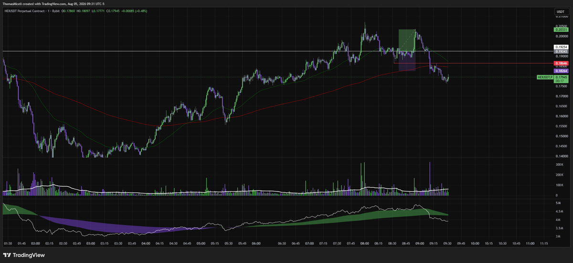The height and width of the screenshot is (263, 573).
Task: Click the 300 K volume axis label
Action: pyautogui.click(x=560, y=164)
